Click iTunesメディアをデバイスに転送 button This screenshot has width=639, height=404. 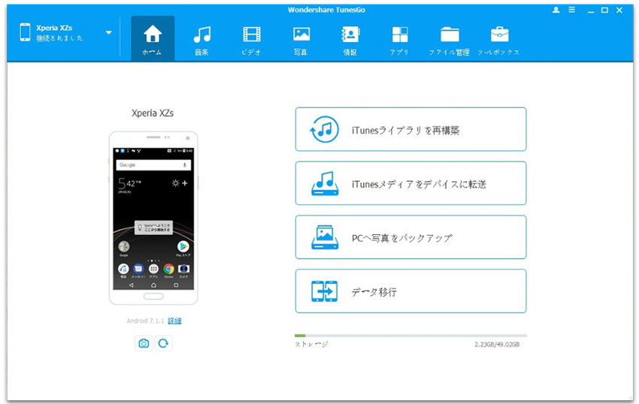point(410,183)
